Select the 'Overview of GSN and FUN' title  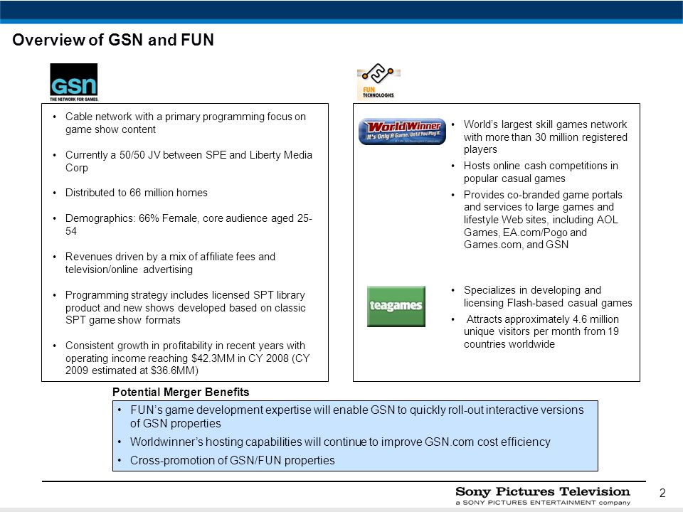[x=113, y=40]
